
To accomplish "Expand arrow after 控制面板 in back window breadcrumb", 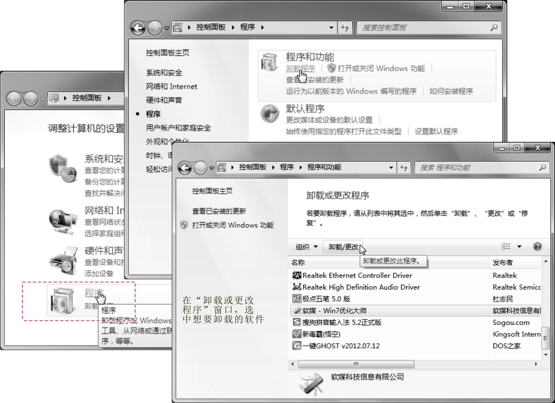I will (109, 98).
